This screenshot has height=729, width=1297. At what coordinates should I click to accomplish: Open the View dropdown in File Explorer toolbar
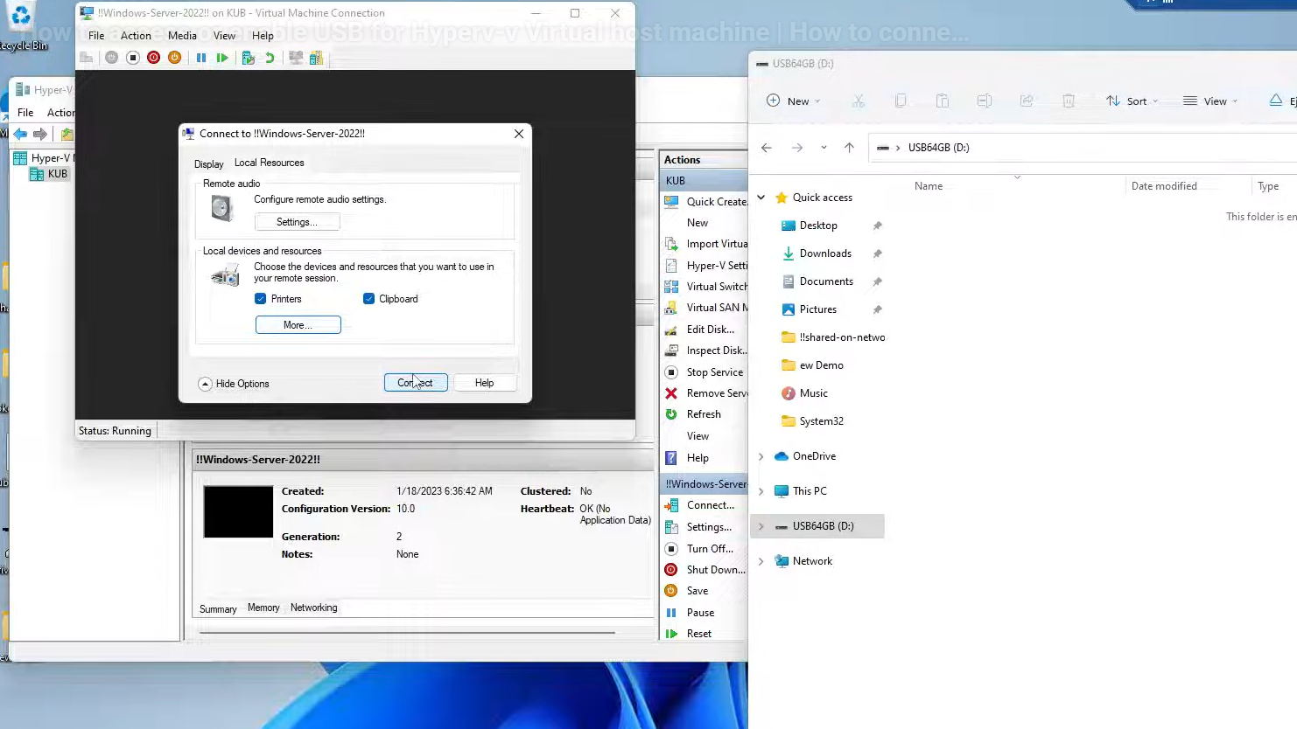[1210, 101]
